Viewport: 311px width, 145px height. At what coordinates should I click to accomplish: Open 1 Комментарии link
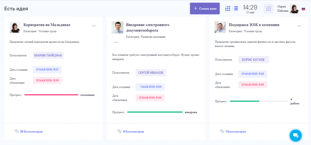point(236,132)
